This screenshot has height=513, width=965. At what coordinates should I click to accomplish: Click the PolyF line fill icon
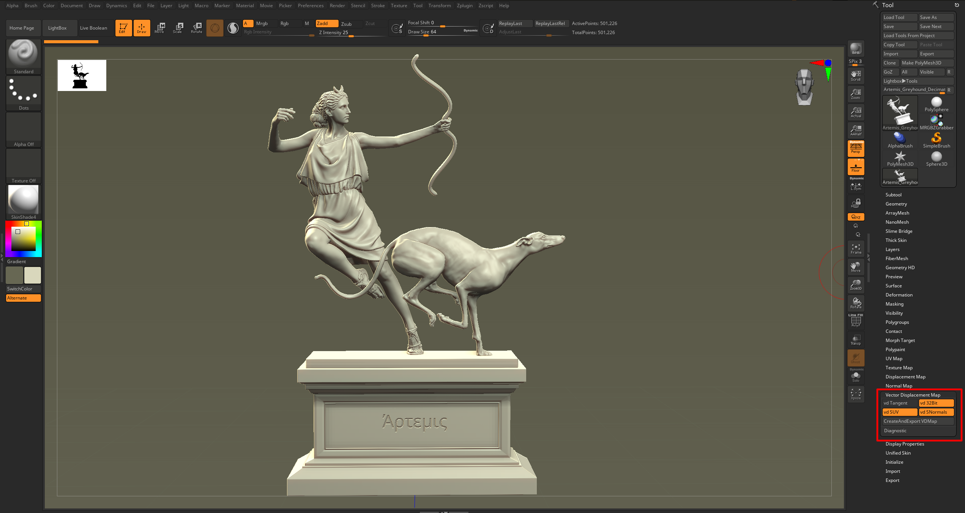[x=856, y=322]
